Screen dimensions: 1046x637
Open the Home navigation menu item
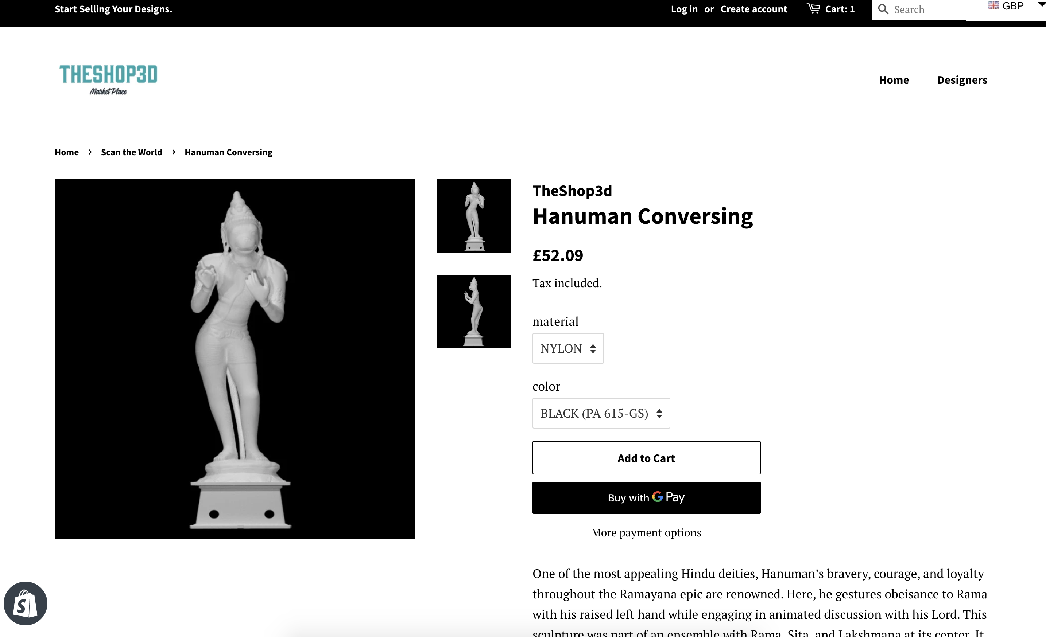click(894, 80)
